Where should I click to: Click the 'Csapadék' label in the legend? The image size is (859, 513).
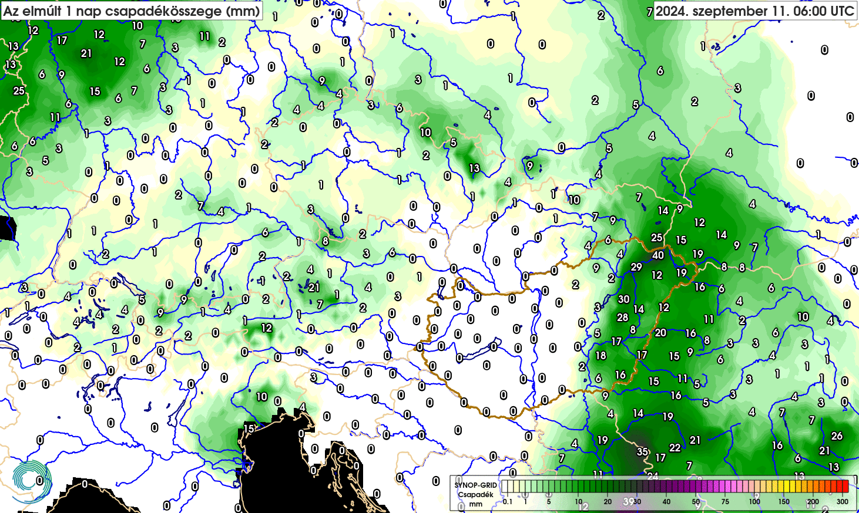coord(476,495)
